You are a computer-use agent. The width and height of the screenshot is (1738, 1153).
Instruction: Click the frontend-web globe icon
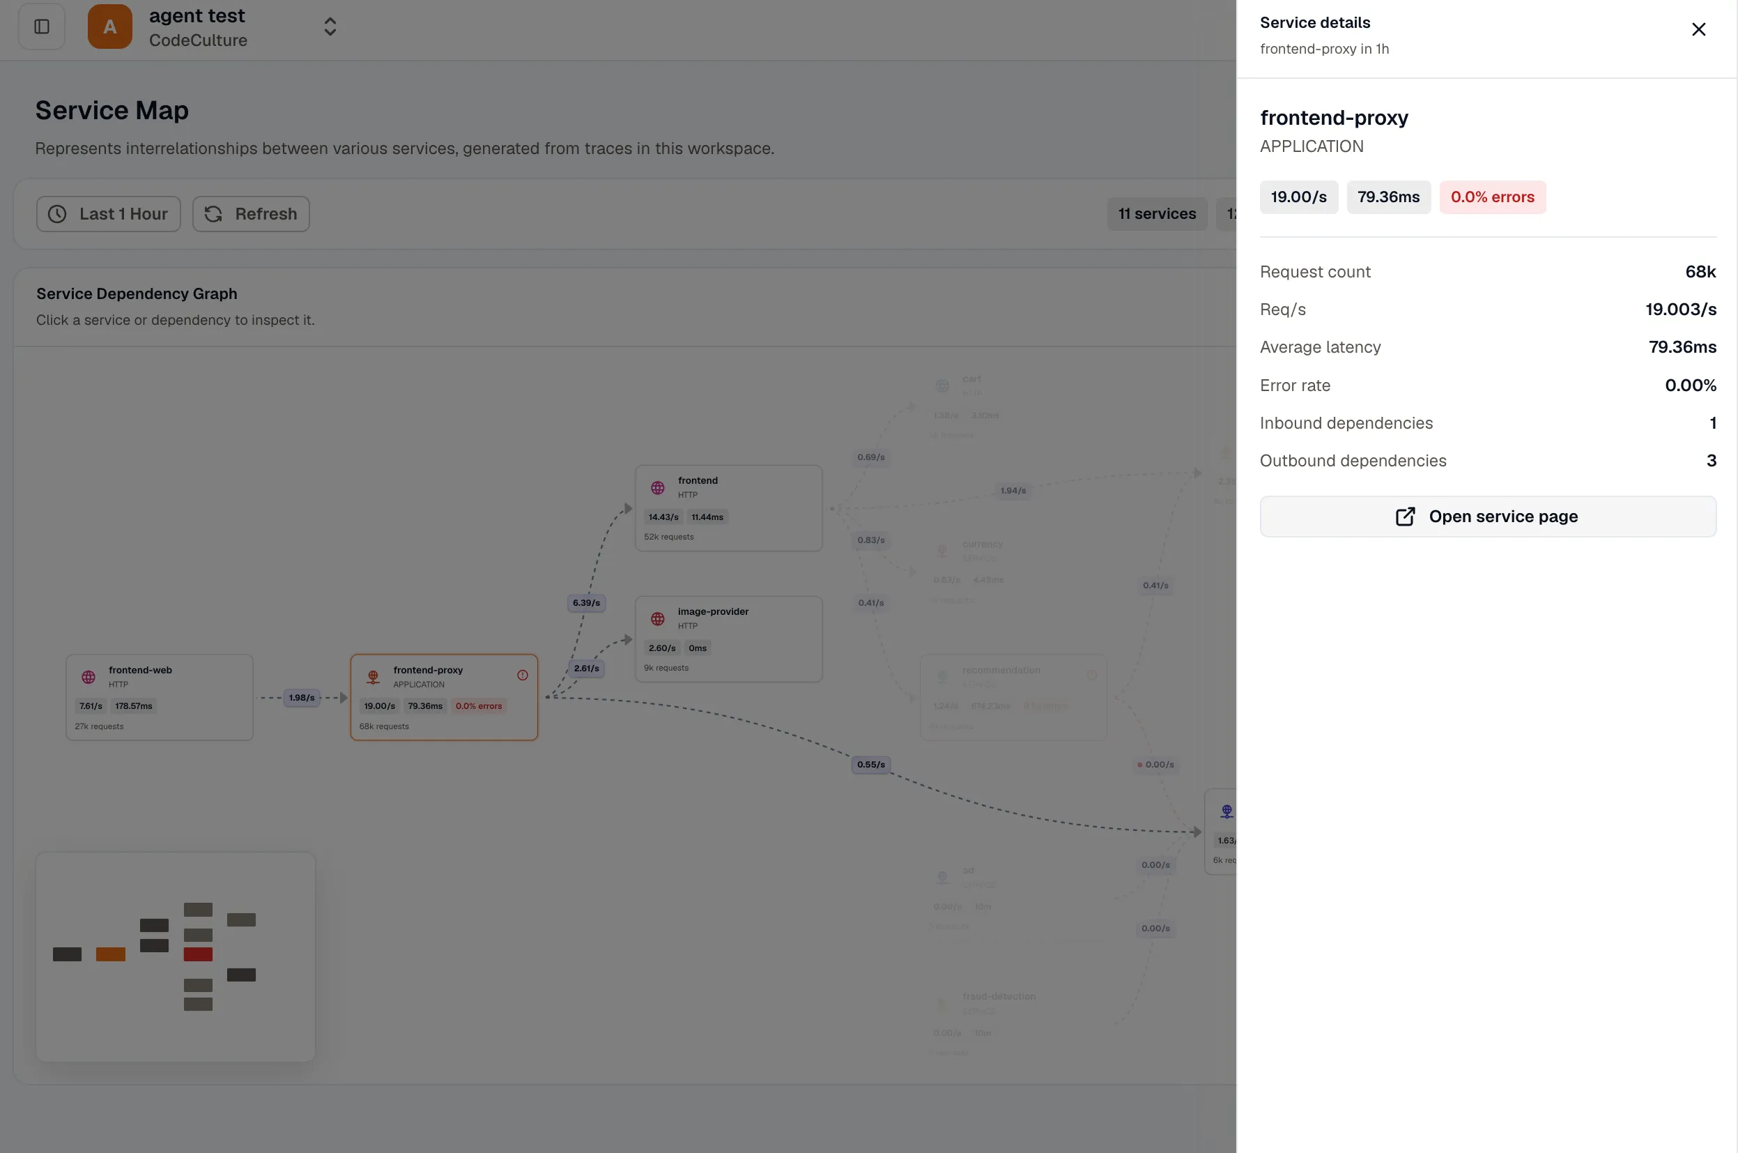click(x=89, y=676)
